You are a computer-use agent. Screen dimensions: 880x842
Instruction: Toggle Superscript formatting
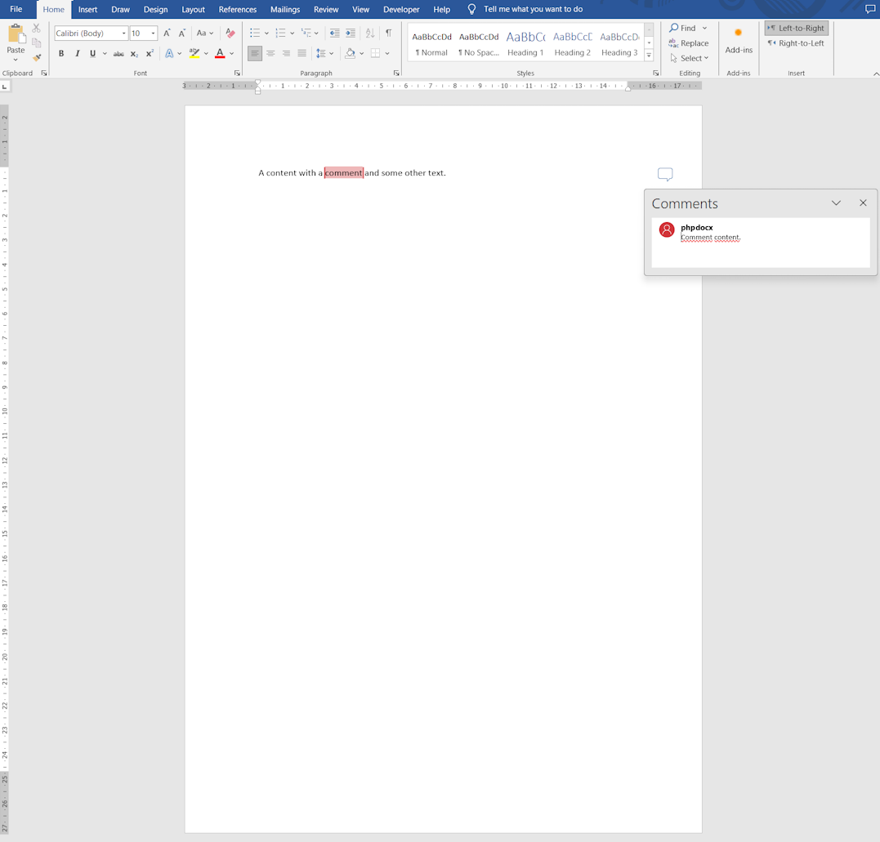(x=150, y=53)
